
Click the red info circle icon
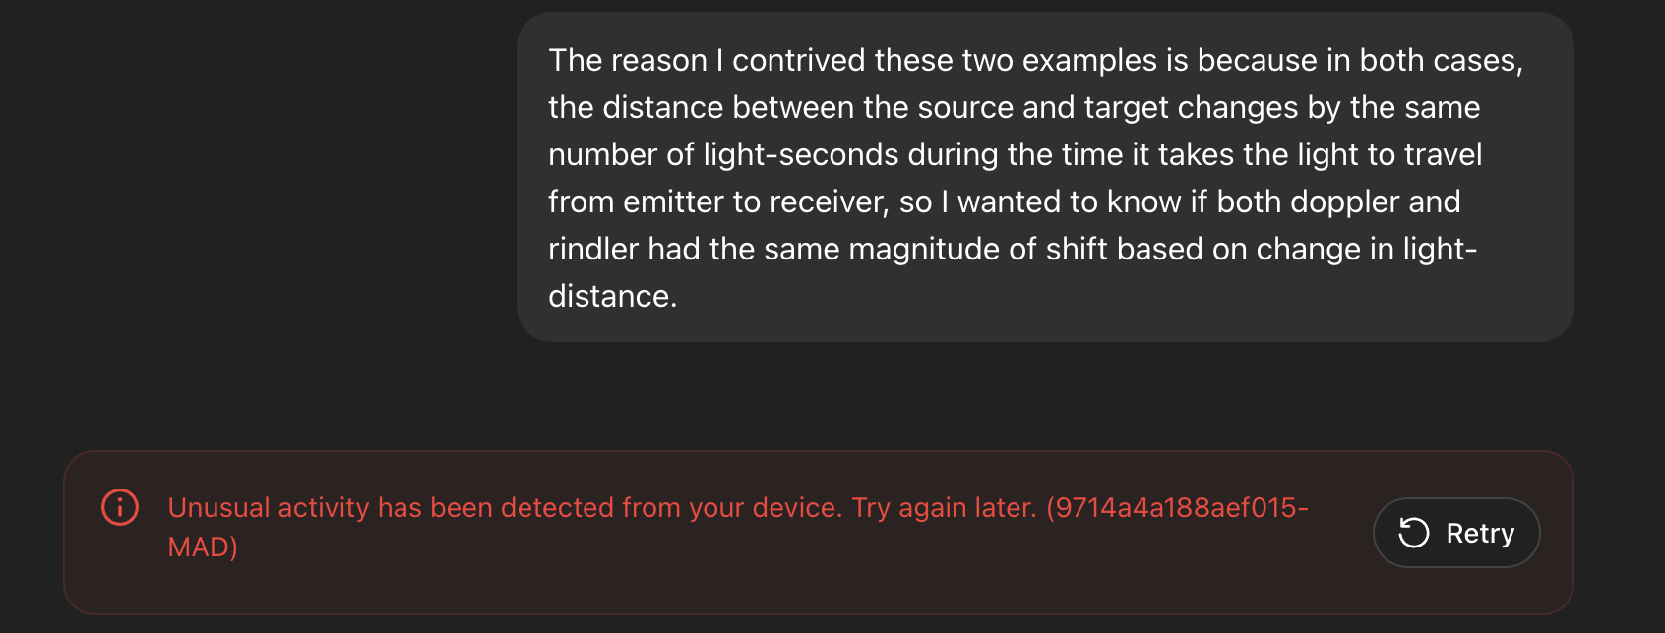(x=120, y=507)
